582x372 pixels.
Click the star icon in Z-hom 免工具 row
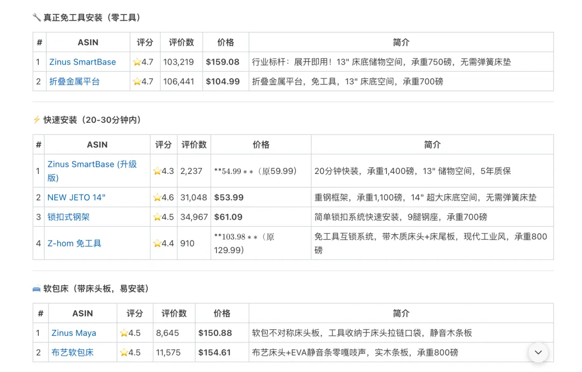tap(157, 243)
